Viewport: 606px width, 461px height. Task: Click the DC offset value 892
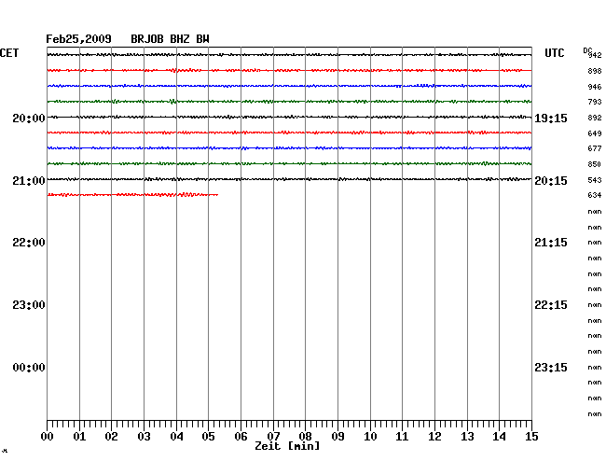[595, 118]
